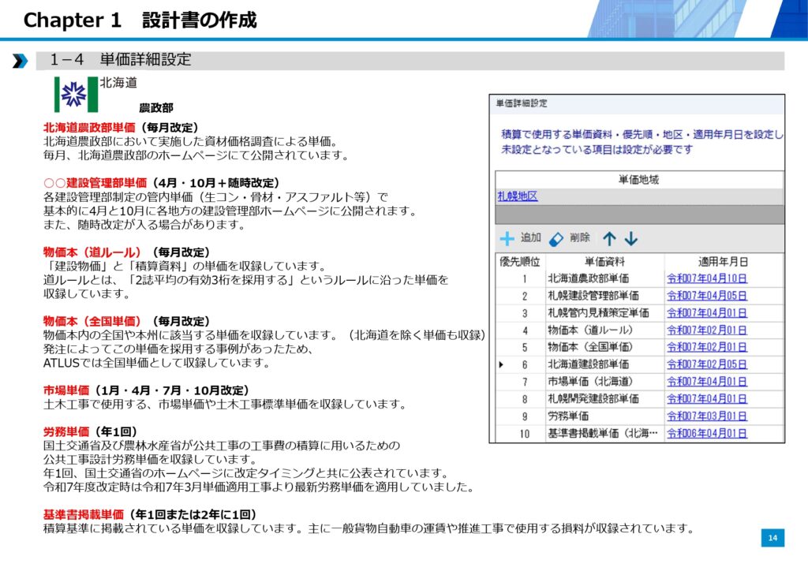The height and width of the screenshot is (571, 808).
Task: Select the 物価本（道ルール） row
Action: (590, 330)
